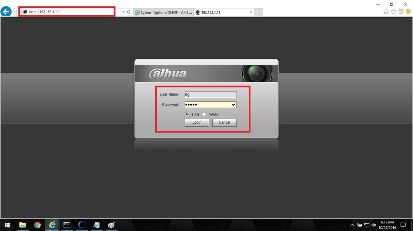
Task: Click the network tray icon
Action: [367, 225]
